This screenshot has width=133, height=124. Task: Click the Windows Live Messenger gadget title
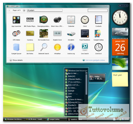[78, 71]
